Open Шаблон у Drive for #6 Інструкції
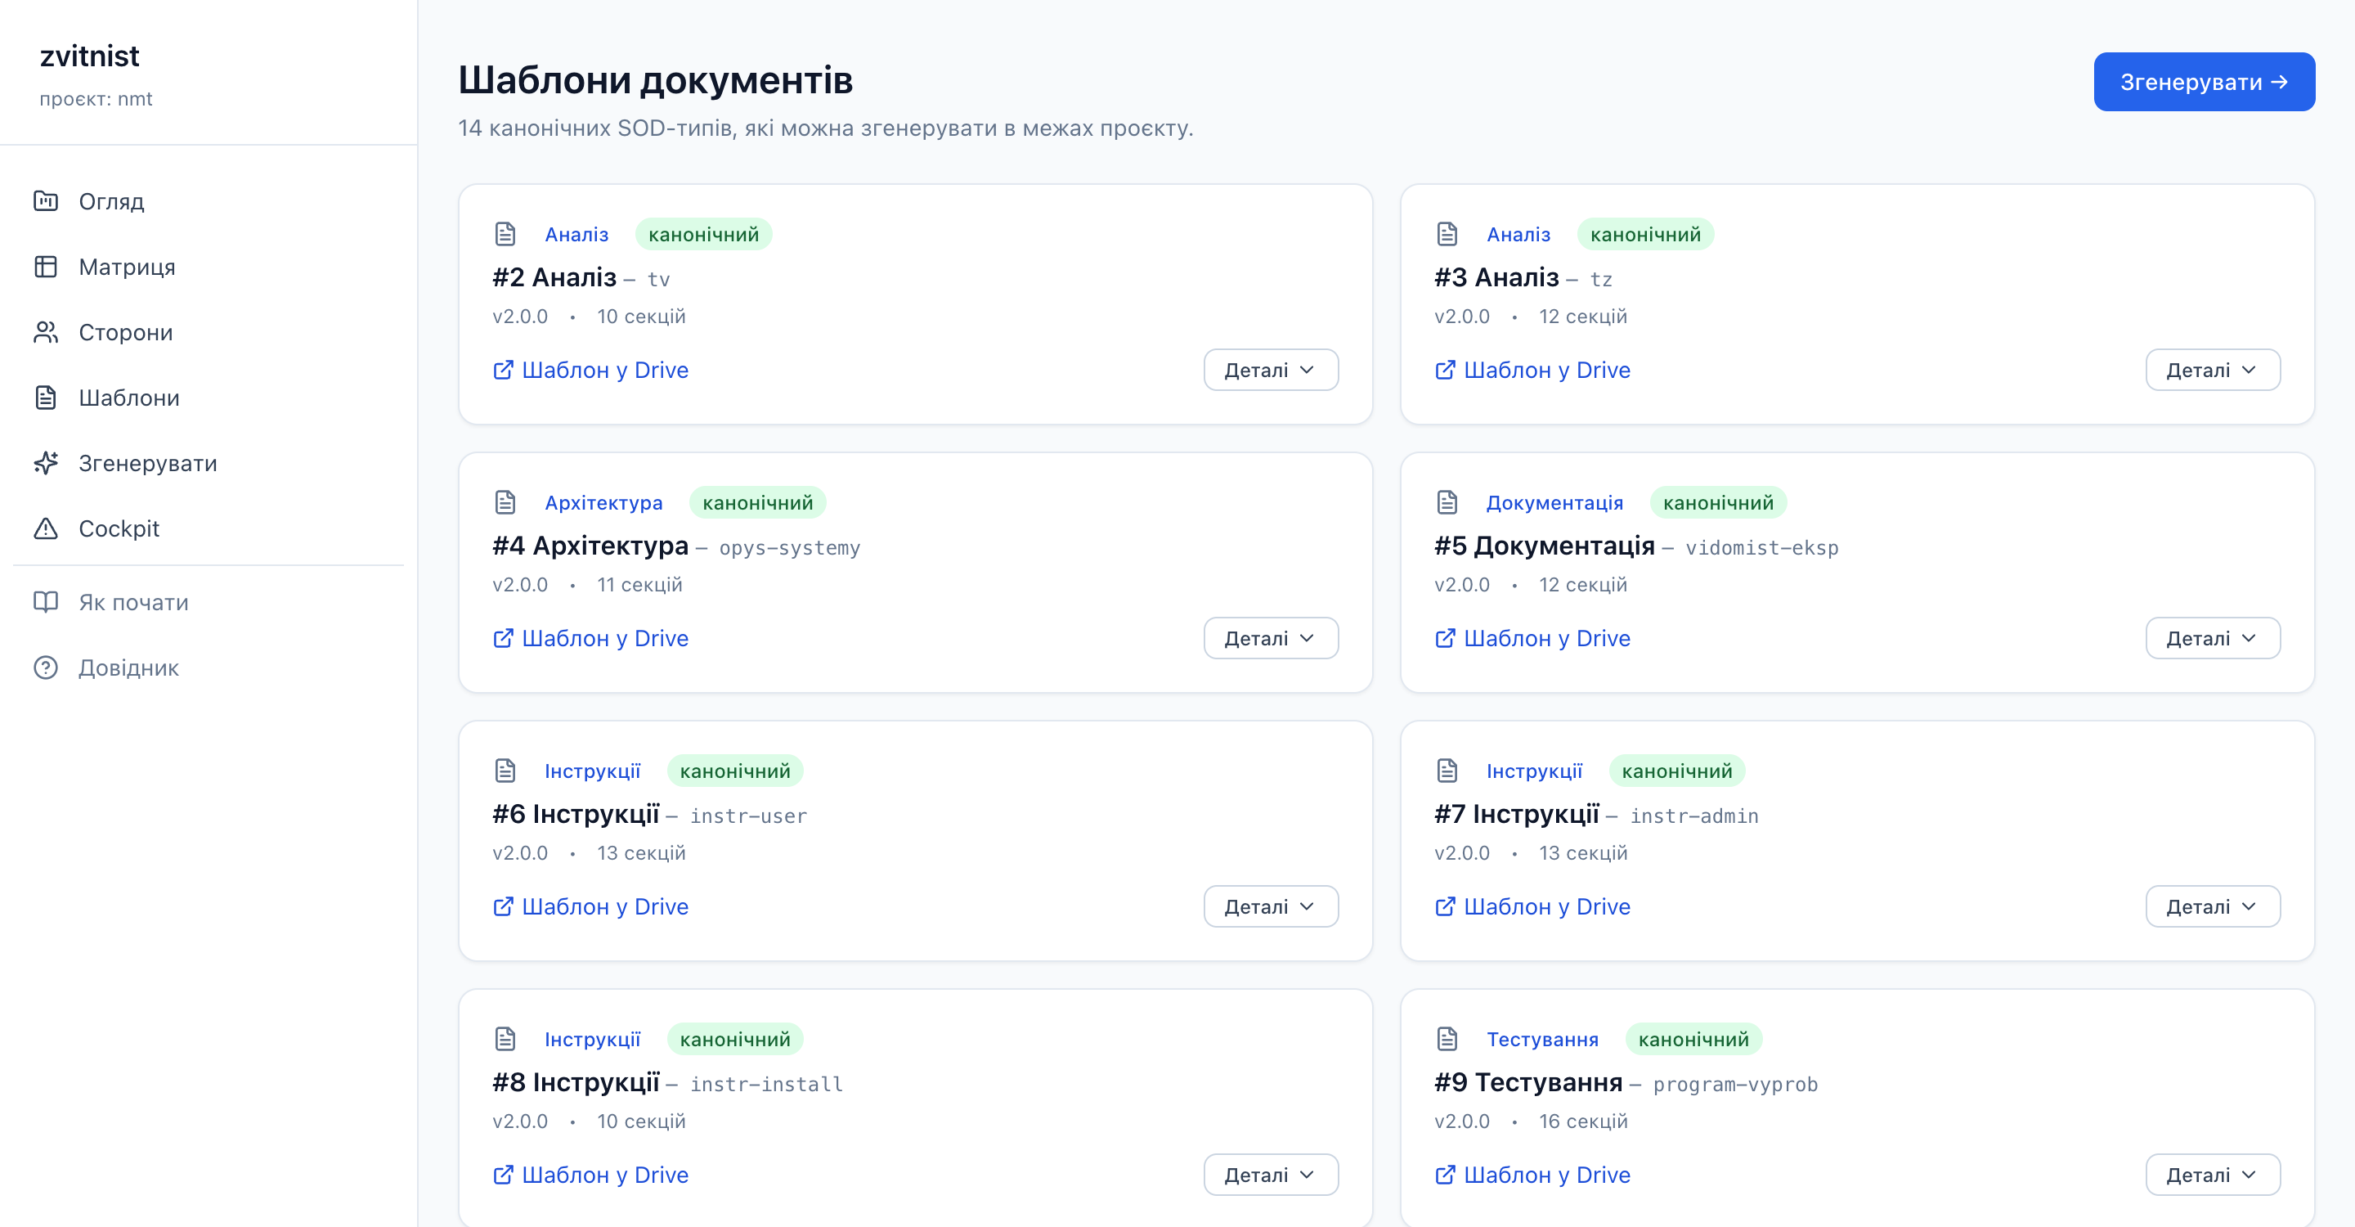2355x1227 pixels. 590,906
